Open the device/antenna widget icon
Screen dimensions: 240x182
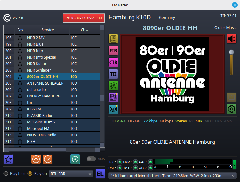pyautogui.click(x=113, y=109)
